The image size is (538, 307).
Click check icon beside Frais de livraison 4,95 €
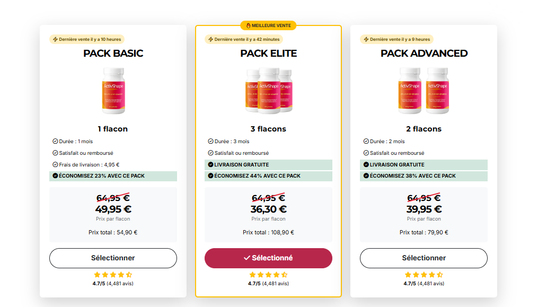tap(55, 164)
